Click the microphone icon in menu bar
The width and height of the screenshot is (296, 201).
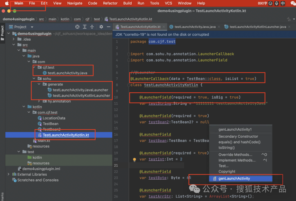click(x=277, y=3)
